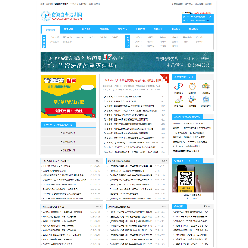Open the open-book with red pin icon
This screenshot has width=248, height=248.
[x=178, y=100]
